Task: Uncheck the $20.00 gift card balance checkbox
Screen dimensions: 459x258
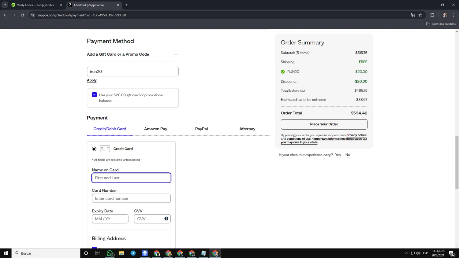Action: coord(95,95)
